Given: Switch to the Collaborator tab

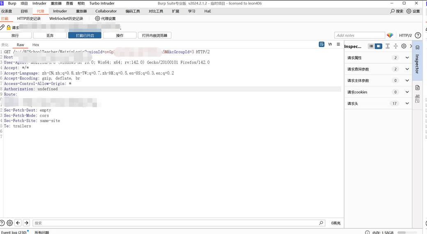Looking at the screenshot, I should point(106,11).
